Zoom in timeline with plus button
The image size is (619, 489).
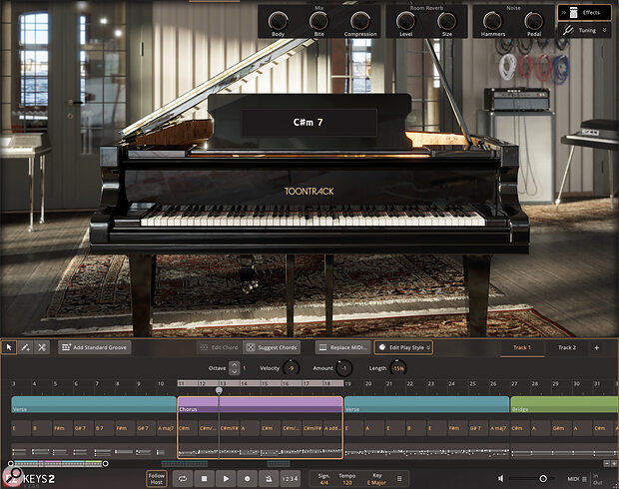(614, 463)
